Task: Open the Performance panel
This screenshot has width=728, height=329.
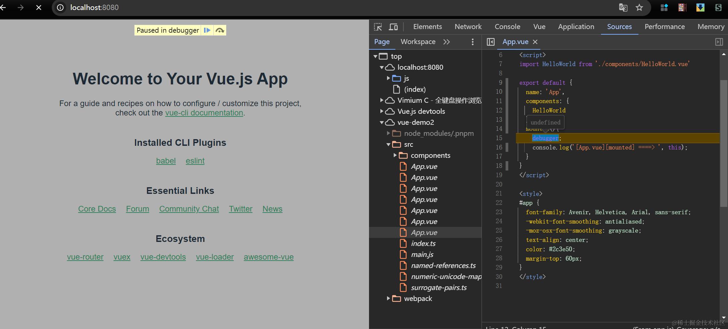Action: pos(665,27)
